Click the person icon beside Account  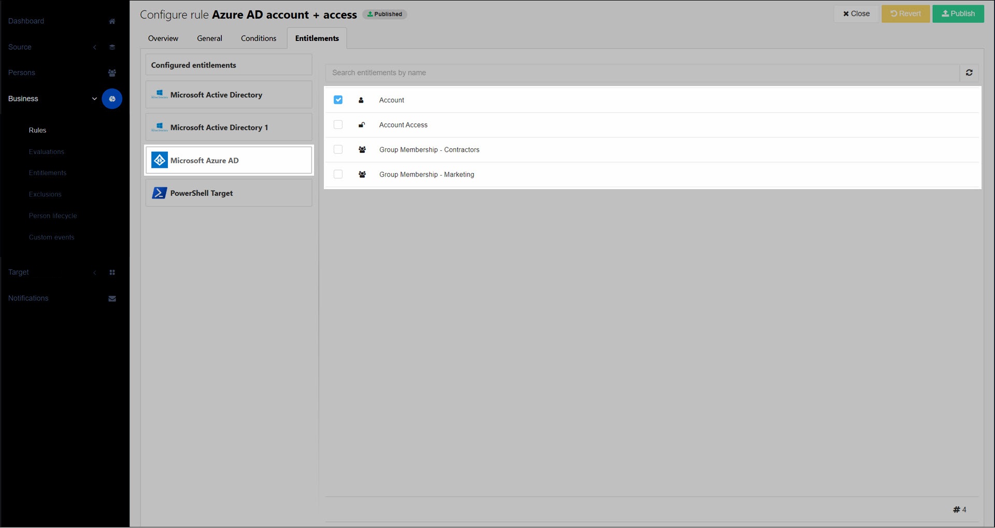pos(361,100)
